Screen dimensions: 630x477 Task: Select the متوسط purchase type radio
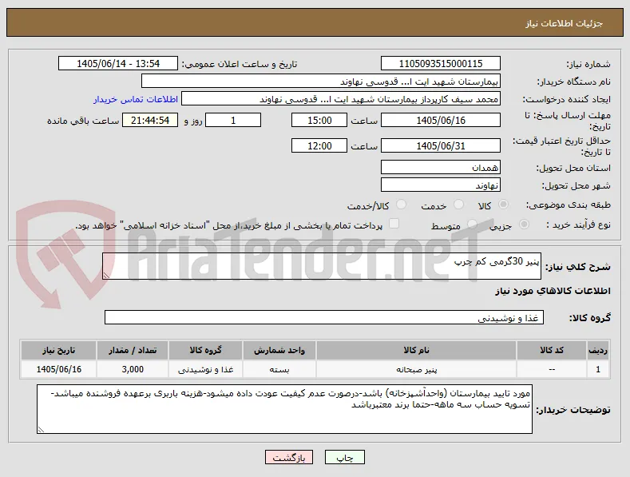[x=473, y=225]
